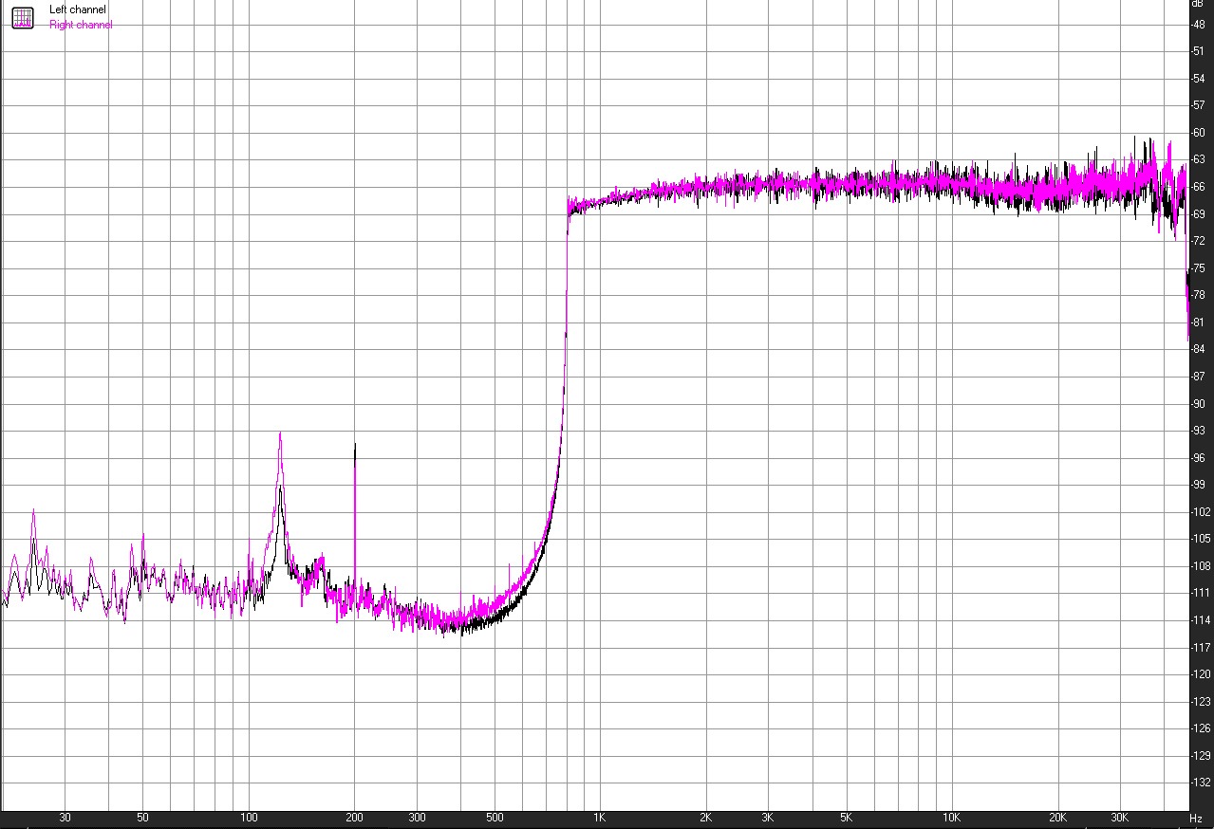The width and height of the screenshot is (1214, 829).
Task: Click the -111 dB axis value
Action: [1201, 592]
